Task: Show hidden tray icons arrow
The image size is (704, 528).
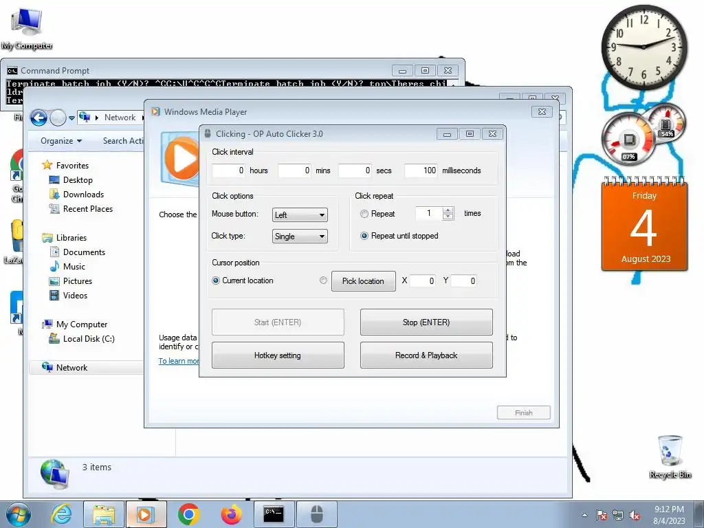Action: [x=584, y=515]
